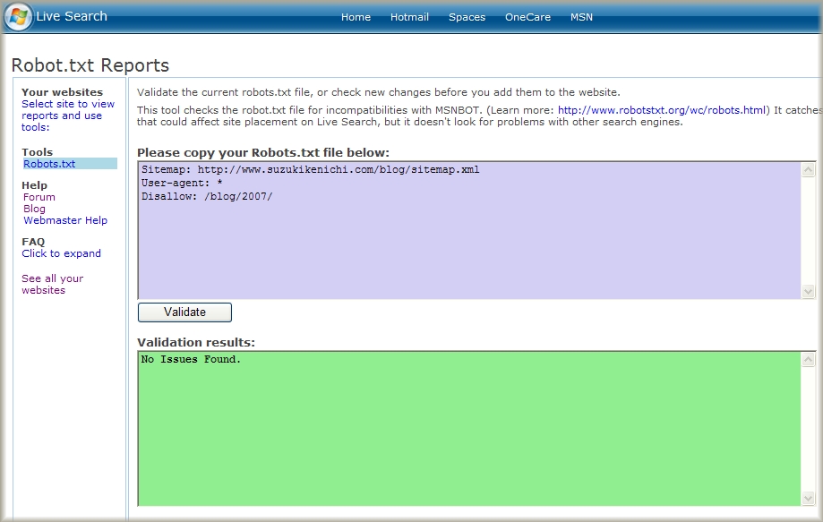Open the MSN navigation item
Viewport: 823px width, 522px height.
(581, 17)
